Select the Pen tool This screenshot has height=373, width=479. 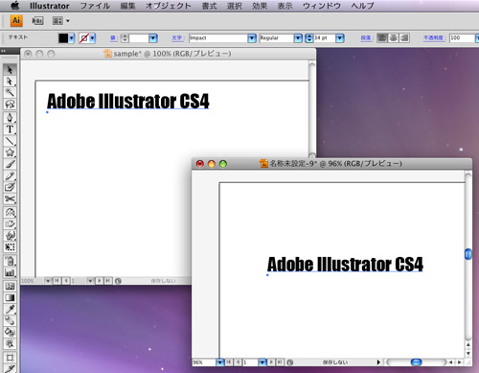click(x=10, y=117)
